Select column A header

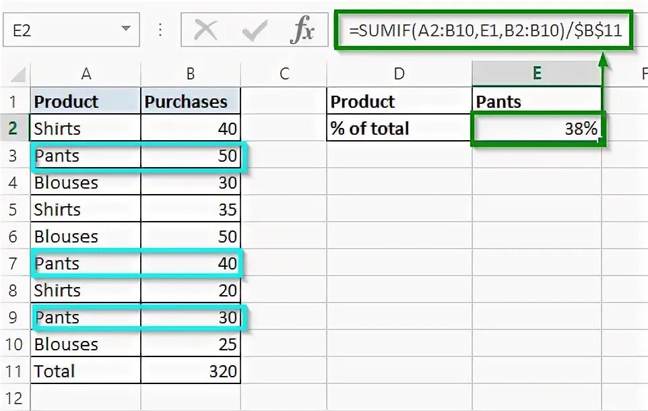[86, 74]
